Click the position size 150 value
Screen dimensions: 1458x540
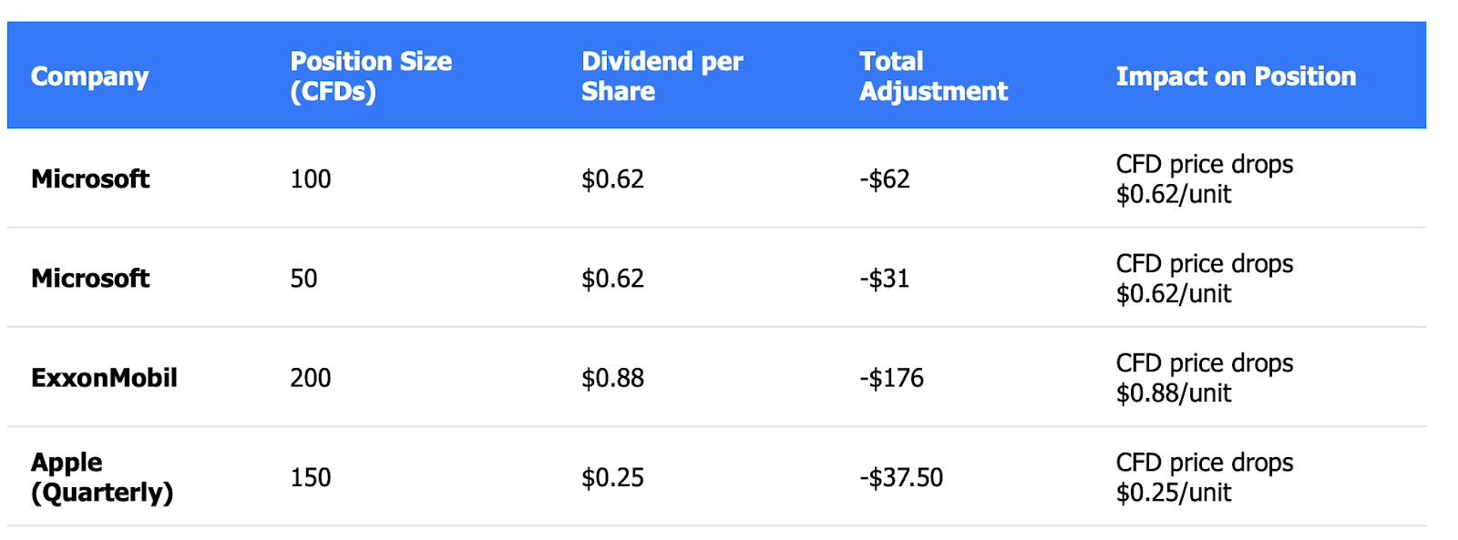[x=311, y=477]
